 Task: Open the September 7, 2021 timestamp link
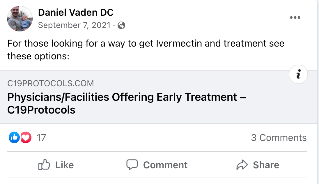pos(74,25)
